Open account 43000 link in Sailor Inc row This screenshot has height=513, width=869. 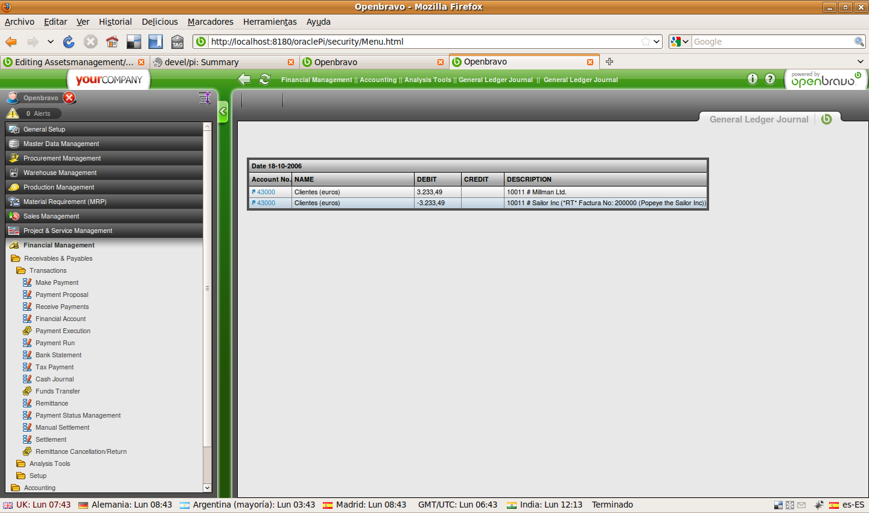click(266, 203)
